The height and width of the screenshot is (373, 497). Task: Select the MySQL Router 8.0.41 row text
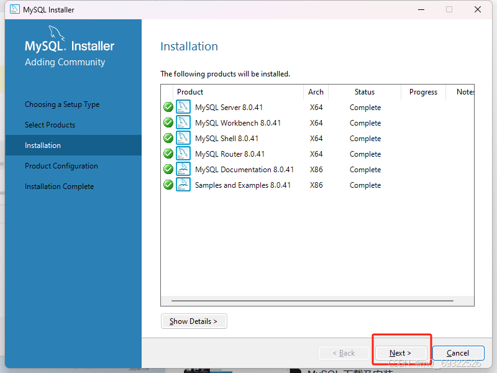(230, 154)
